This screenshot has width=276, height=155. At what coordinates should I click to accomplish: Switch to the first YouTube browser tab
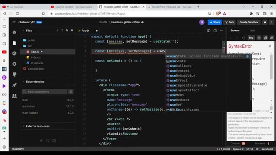click(x=25, y=7)
